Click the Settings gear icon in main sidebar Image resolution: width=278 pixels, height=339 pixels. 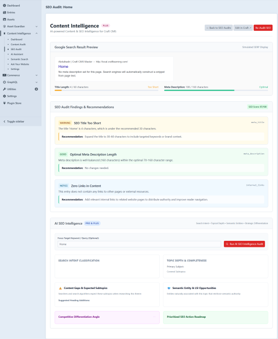click(x=5, y=96)
